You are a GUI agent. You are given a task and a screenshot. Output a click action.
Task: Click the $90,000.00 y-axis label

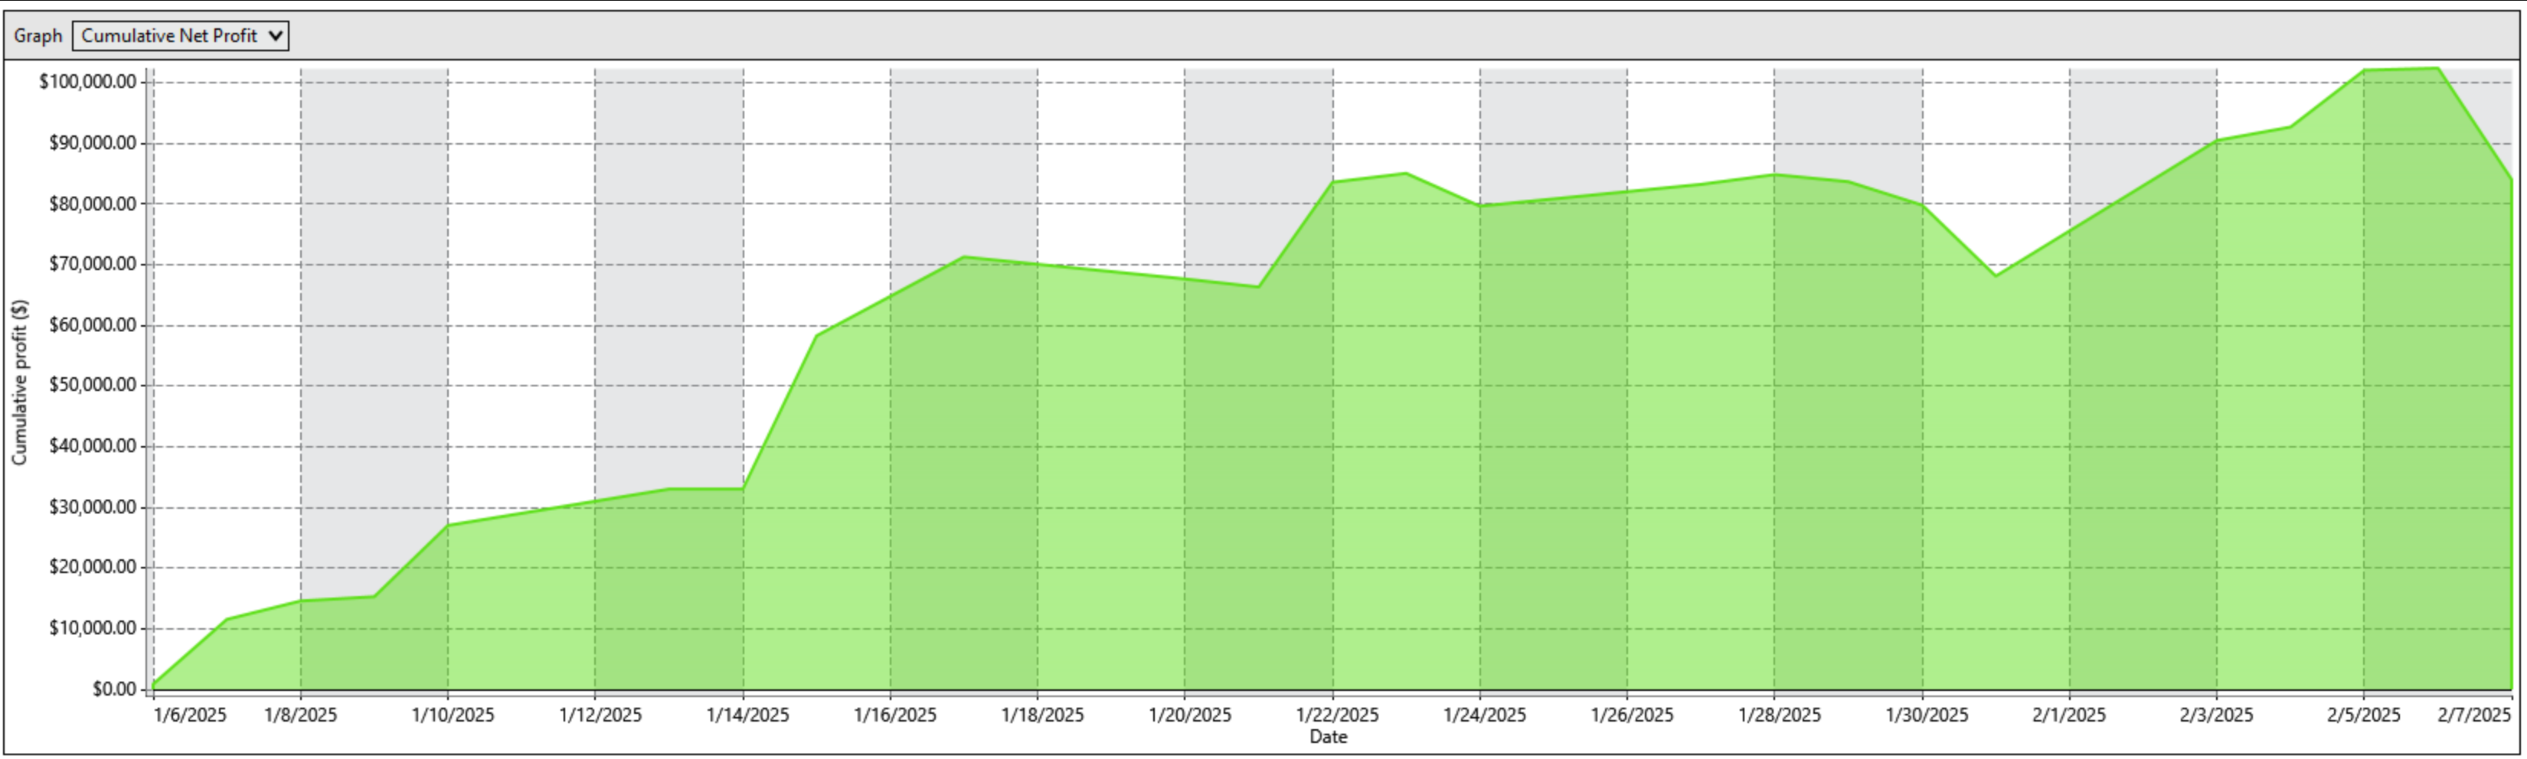point(92,143)
